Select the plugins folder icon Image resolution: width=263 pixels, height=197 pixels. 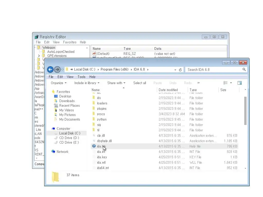point(94,108)
